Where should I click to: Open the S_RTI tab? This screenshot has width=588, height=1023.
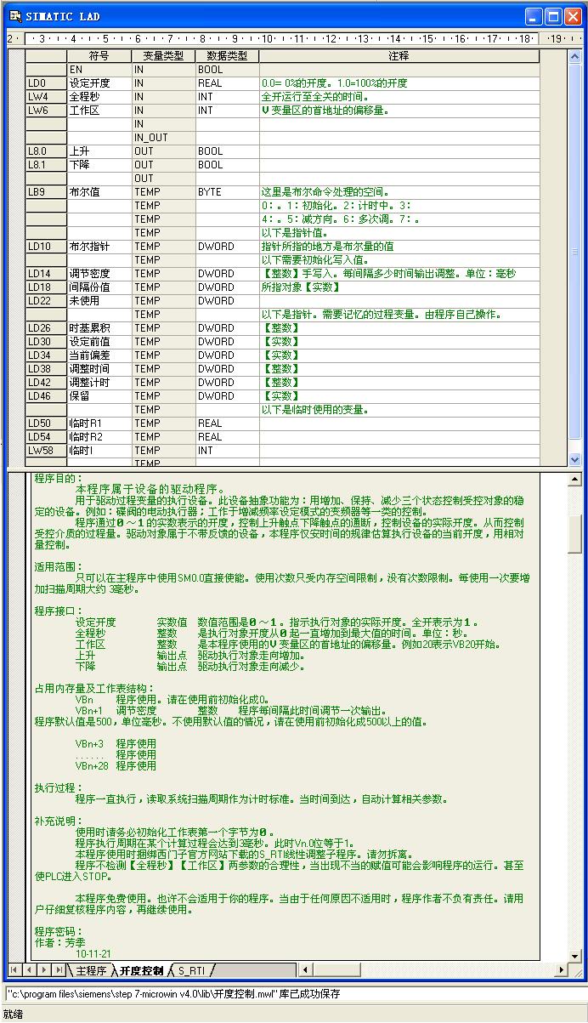pos(191,970)
